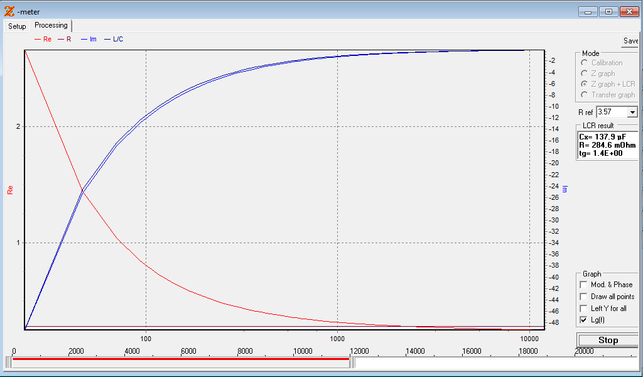This screenshot has width=643, height=377.
Task: Click the 1000 label on graph X axis
Action: pos(337,339)
